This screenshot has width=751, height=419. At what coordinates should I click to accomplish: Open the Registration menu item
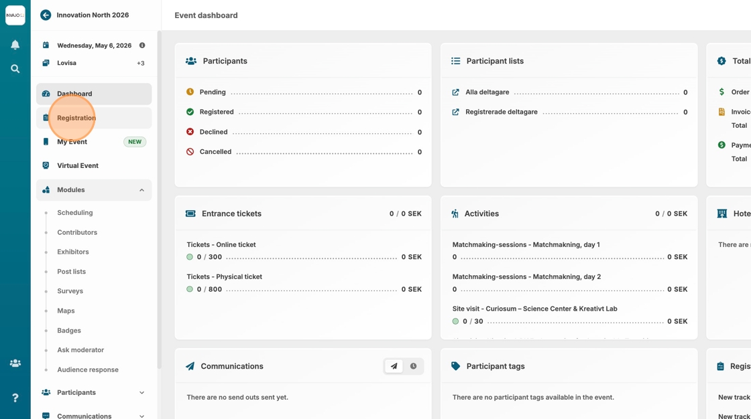click(76, 118)
